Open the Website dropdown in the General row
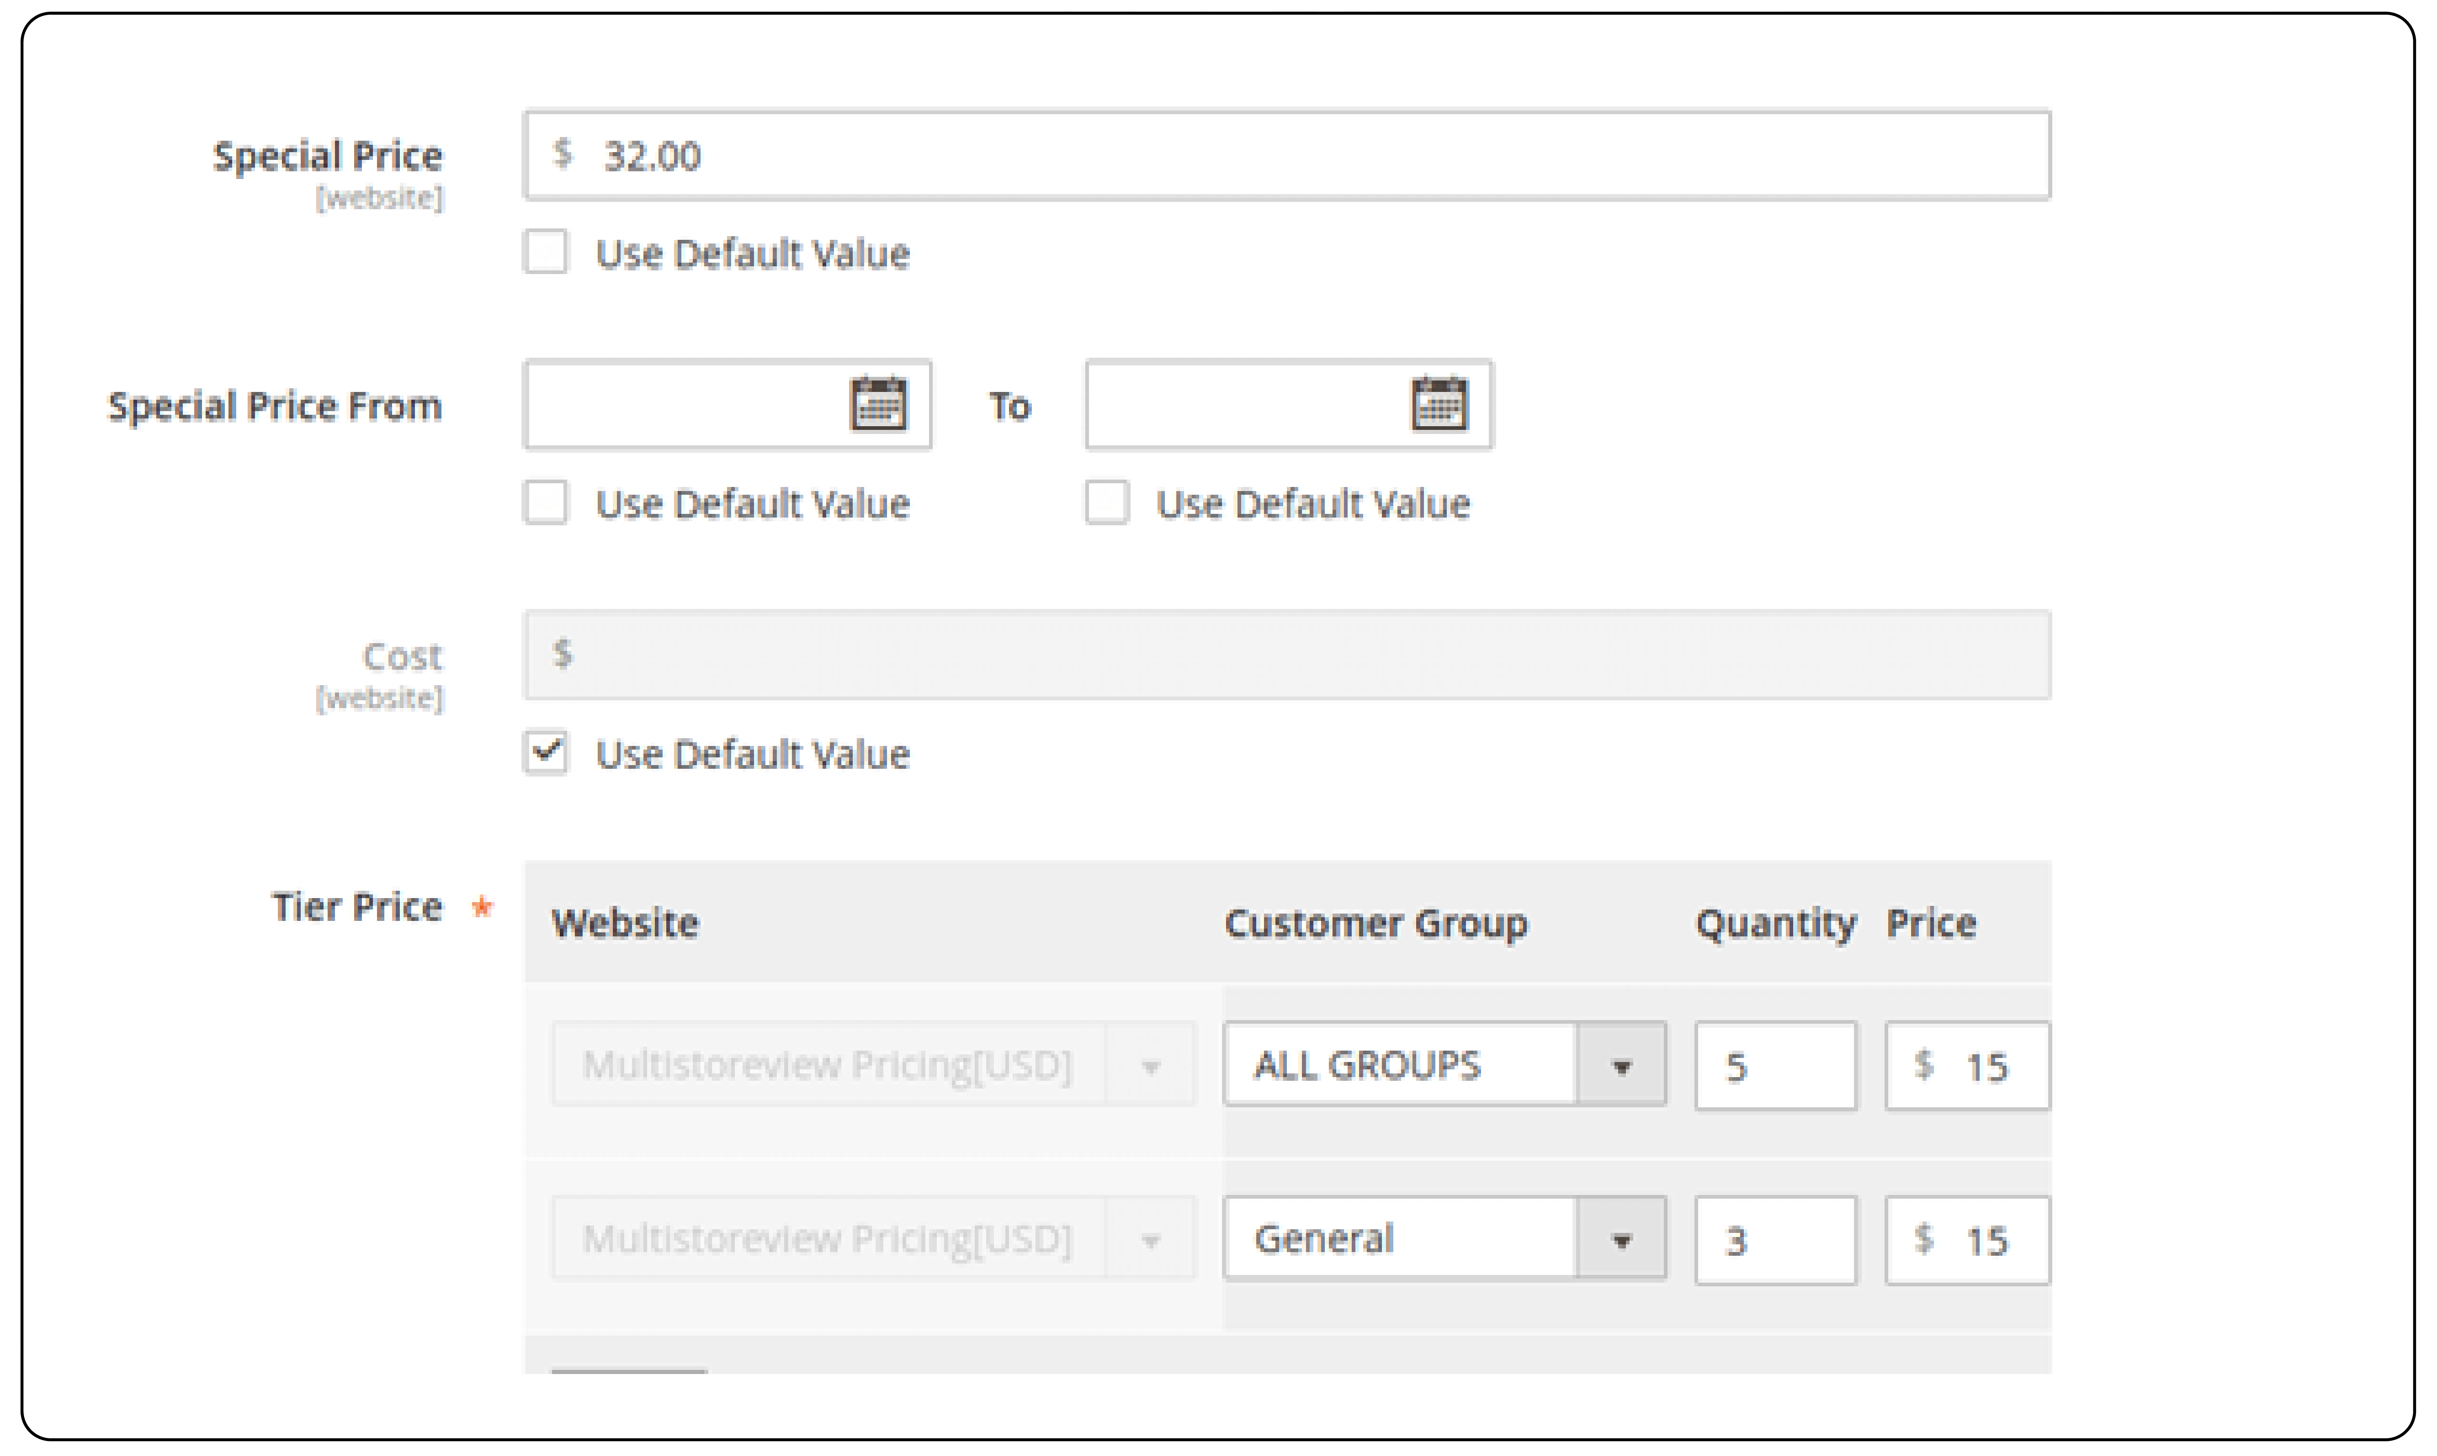This screenshot has width=2437, height=1456. [x=874, y=1238]
